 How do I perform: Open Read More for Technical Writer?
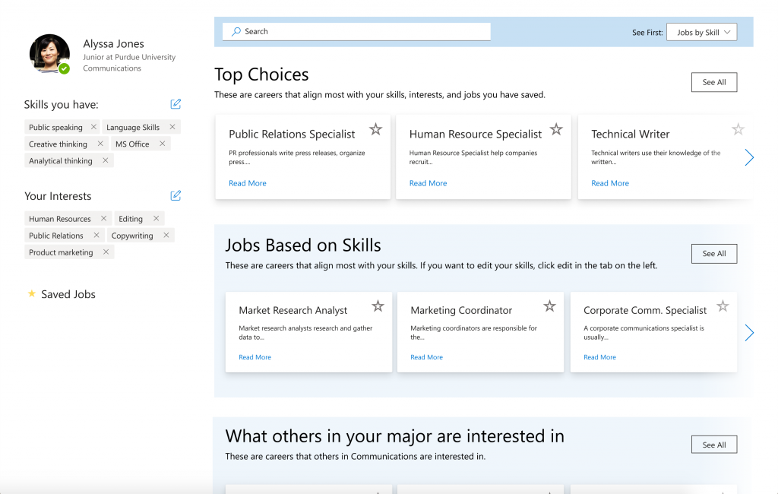click(x=610, y=183)
